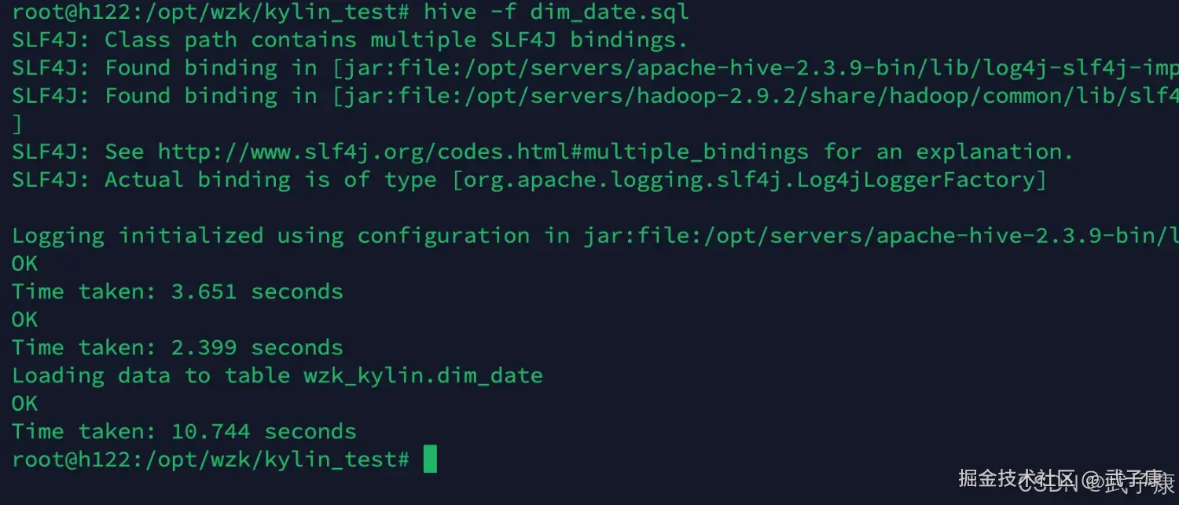Click the 'Time taken: 2.399 seconds' line
The image size is (1179, 505).
(x=178, y=347)
